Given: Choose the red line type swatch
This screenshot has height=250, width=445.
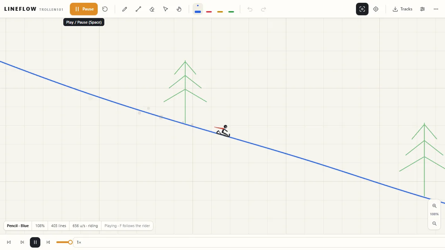Looking at the screenshot, I should pos(209,11).
